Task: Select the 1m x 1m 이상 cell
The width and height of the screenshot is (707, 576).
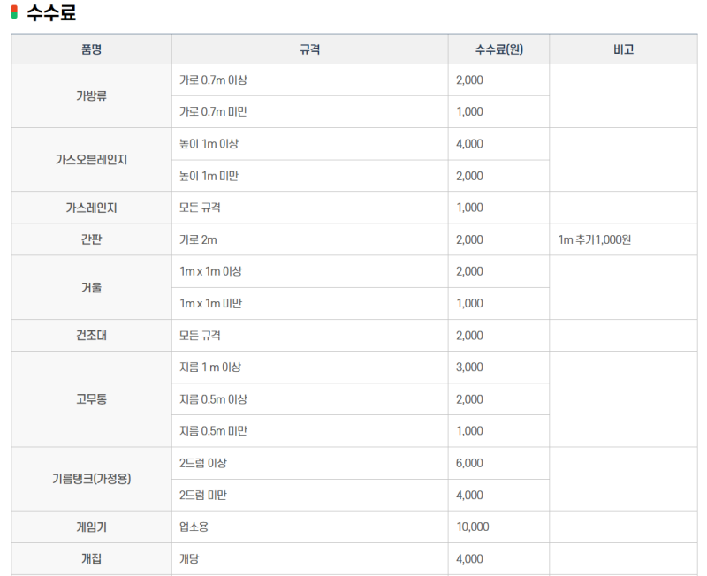Action: [x=310, y=271]
